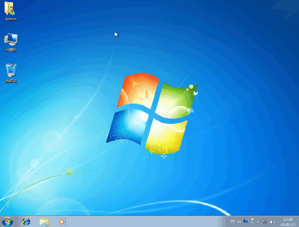
Task: Switch input language via the CH indicator
Action: [232, 222]
